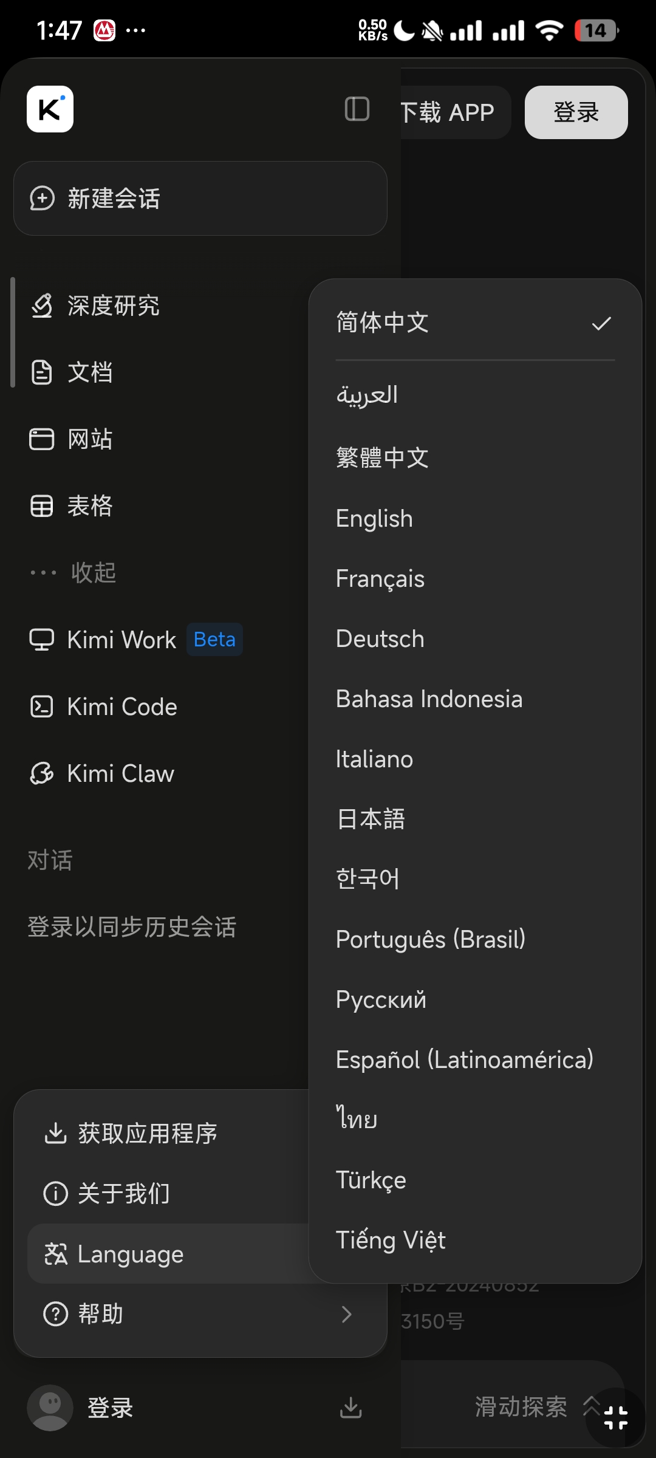Choose English from language list

[x=475, y=518]
